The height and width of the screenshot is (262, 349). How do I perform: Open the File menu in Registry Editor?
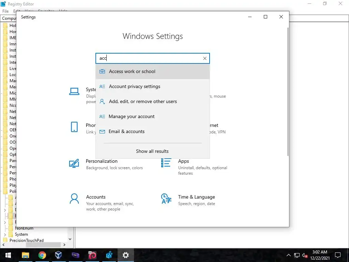pos(5,11)
